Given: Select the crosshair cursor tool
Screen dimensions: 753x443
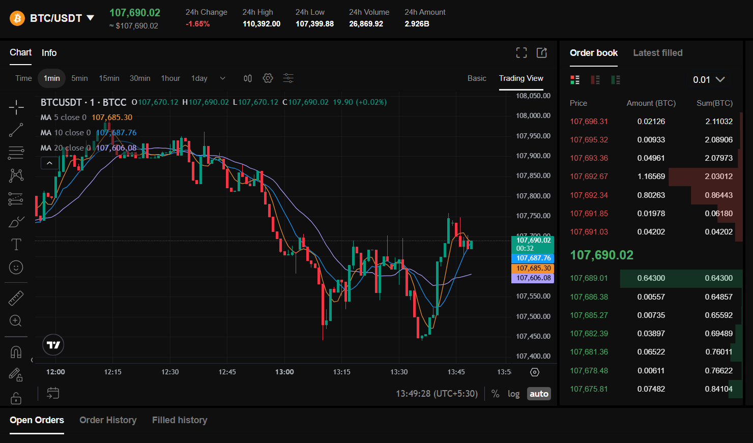Looking at the screenshot, I should (16, 107).
